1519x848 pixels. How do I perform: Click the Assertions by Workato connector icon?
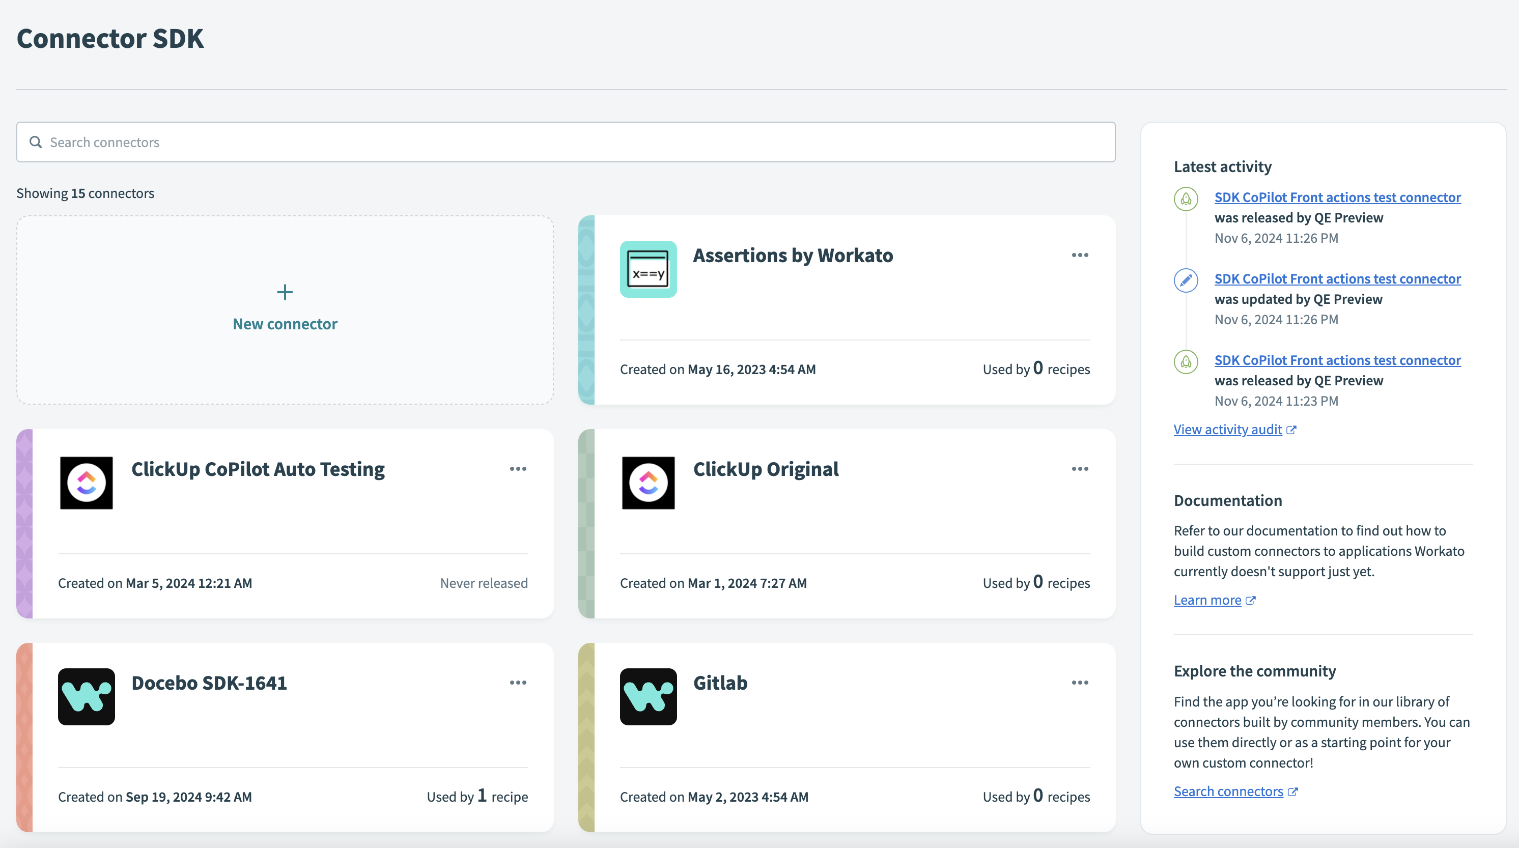[648, 269]
